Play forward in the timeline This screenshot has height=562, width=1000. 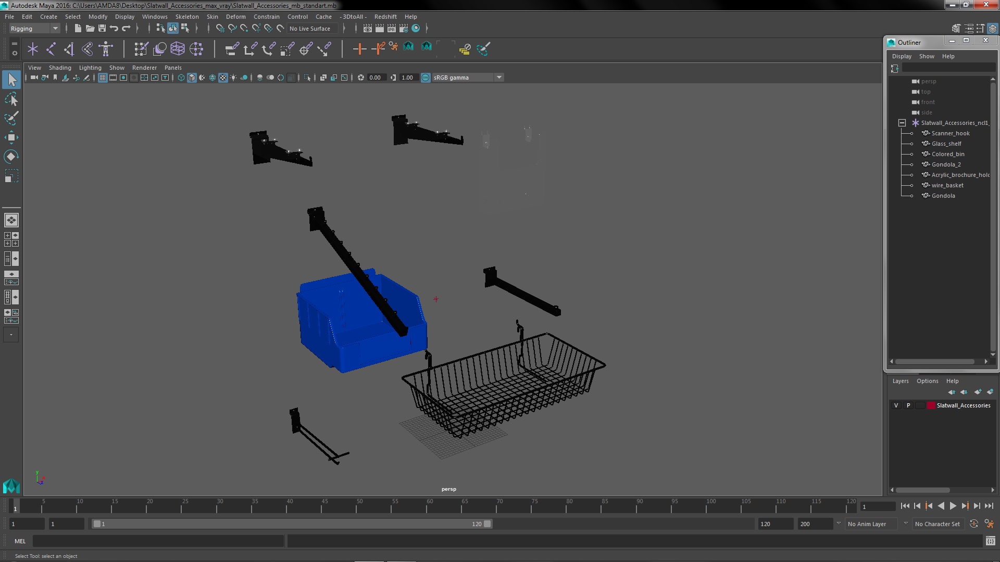pos(953,506)
